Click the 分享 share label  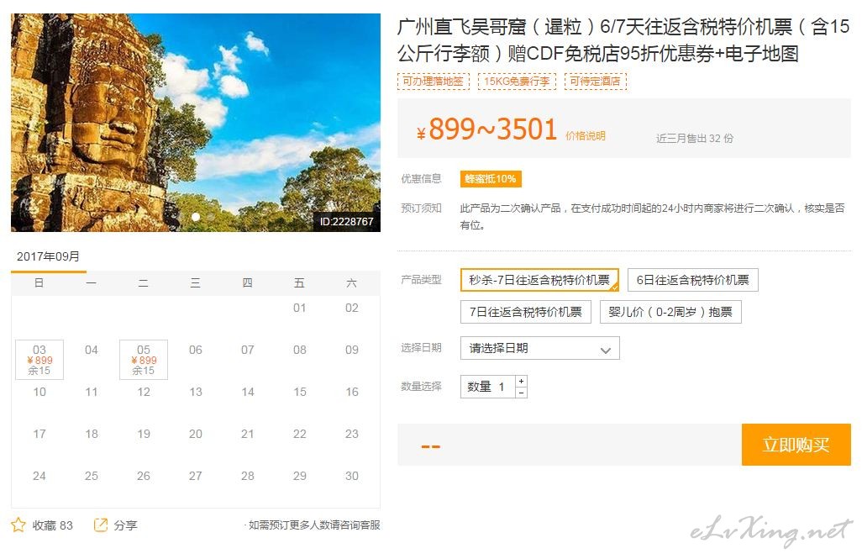pos(125,525)
